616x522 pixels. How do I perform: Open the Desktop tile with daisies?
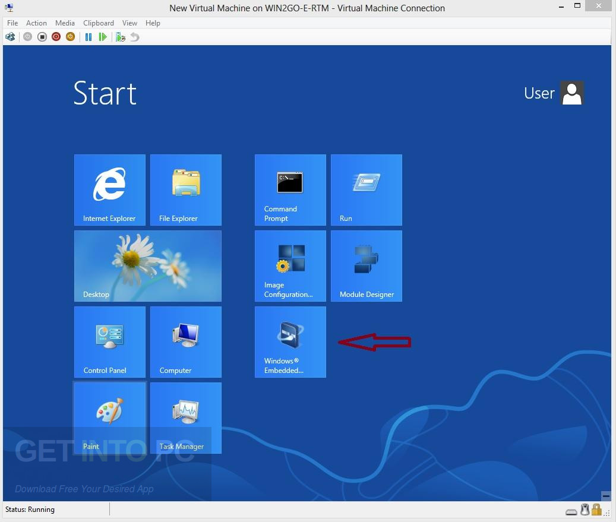[x=148, y=266]
